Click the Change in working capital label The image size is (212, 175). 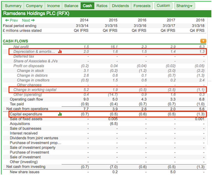coord(35,90)
